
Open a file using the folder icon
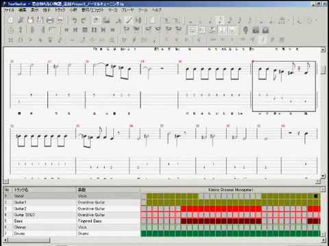pos(21,20)
